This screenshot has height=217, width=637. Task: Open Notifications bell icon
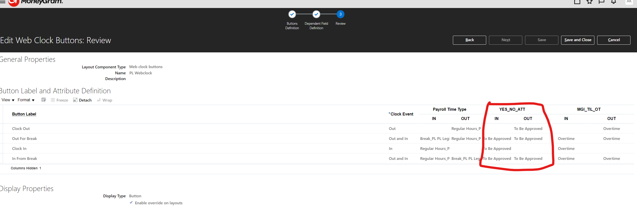[613, 2]
